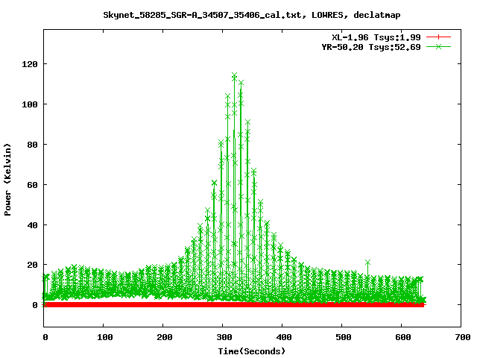The height and width of the screenshot is (358, 477).
Task: Click y-axis tick label 40
Action: point(32,225)
